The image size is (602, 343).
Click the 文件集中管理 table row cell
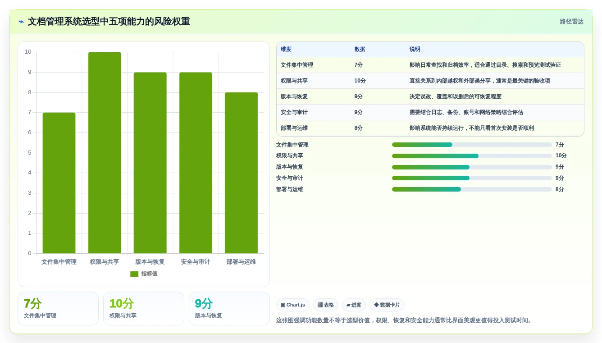(297, 65)
